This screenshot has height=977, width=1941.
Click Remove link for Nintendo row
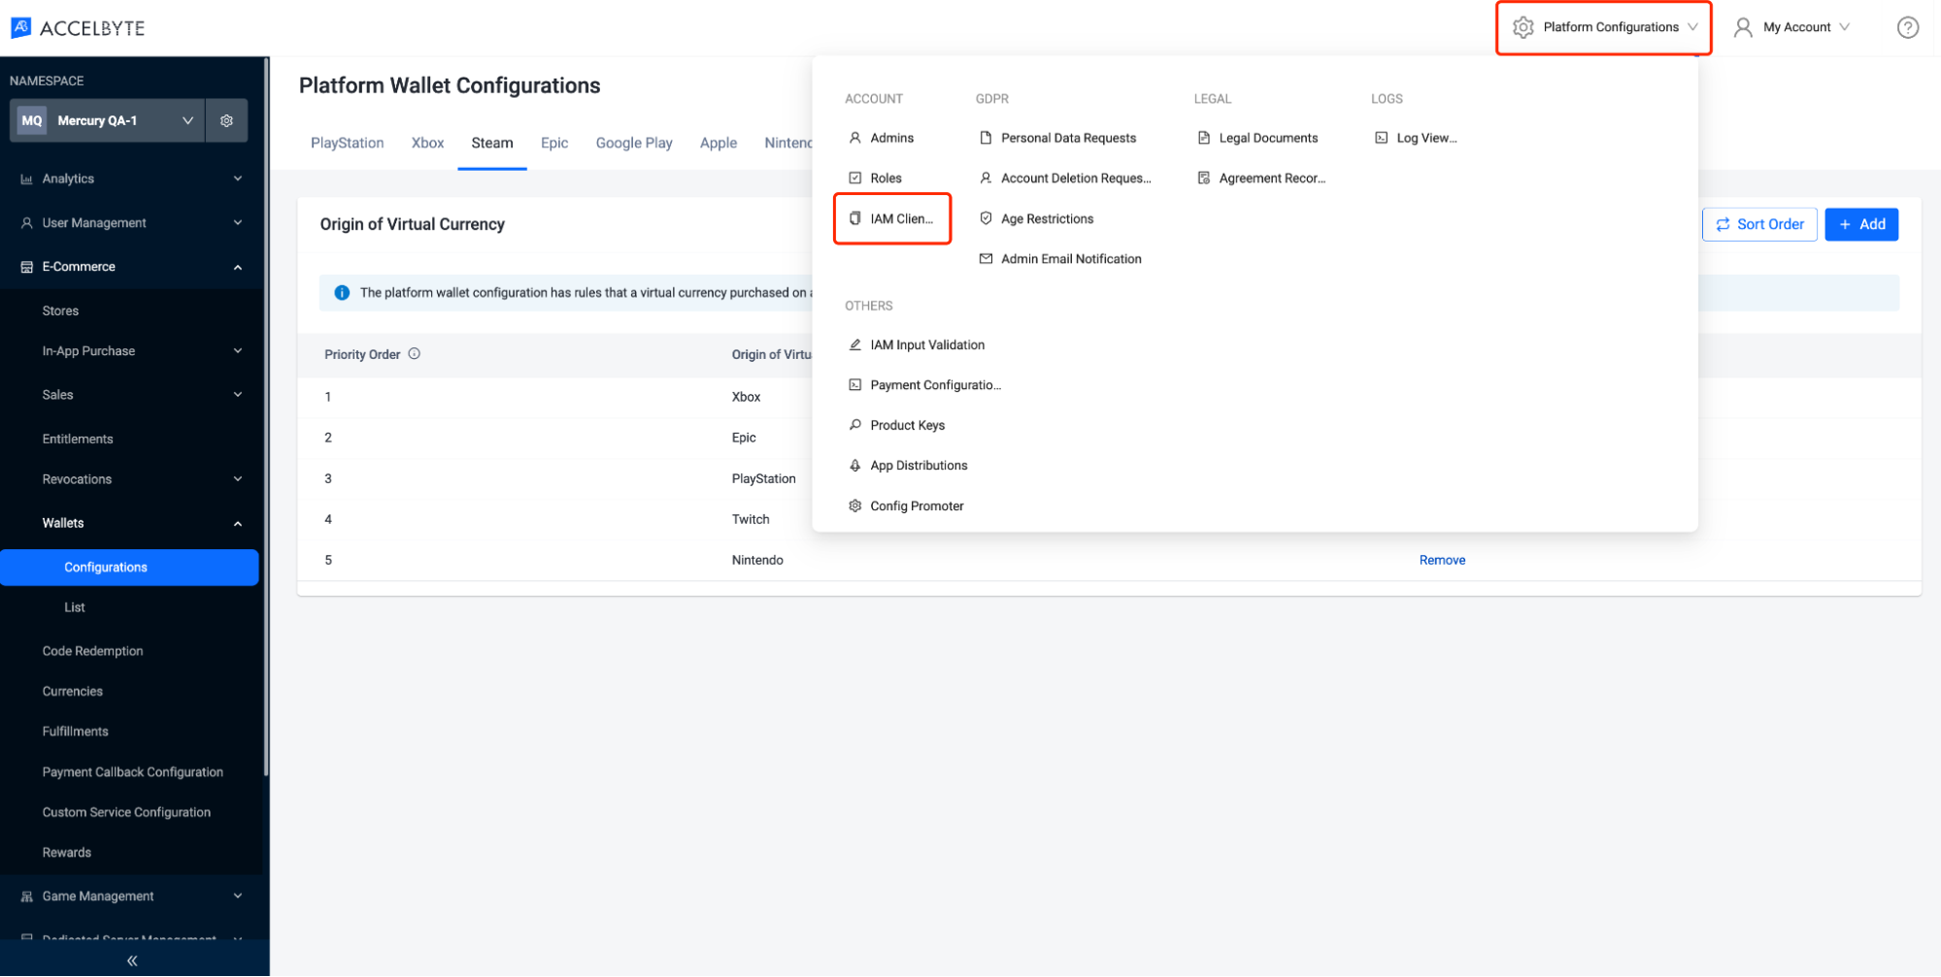pos(1442,560)
